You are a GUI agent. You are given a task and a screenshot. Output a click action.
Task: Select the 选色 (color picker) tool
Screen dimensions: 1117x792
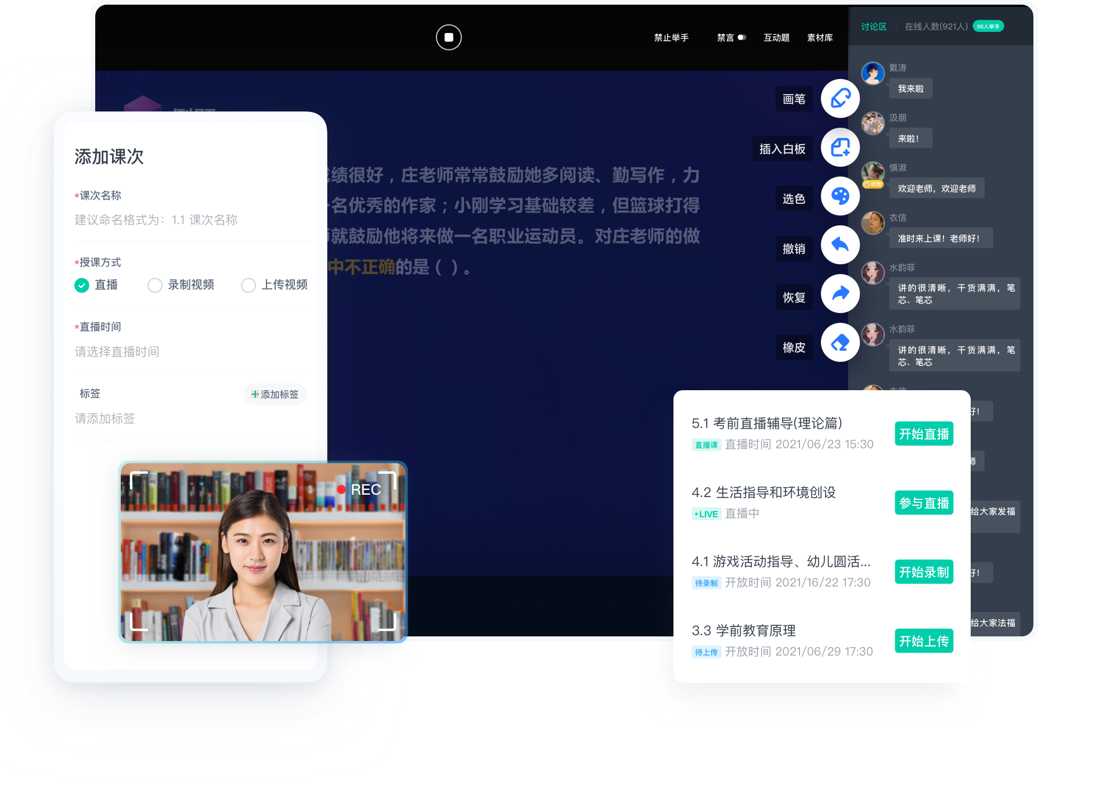tap(838, 195)
